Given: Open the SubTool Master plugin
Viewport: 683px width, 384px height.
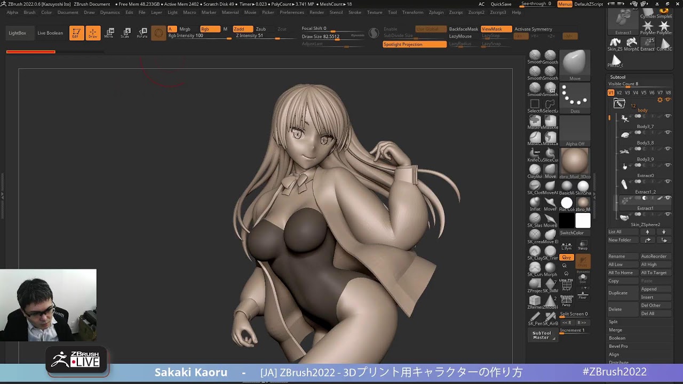Looking at the screenshot, I should [x=542, y=335].
